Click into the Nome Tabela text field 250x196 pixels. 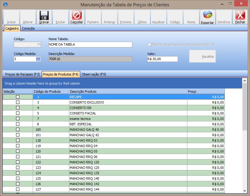[x=90, y=44]
